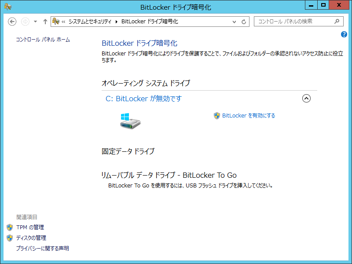
Task: Click the 固定データ ドライブ heading
Action: (128, 151)
